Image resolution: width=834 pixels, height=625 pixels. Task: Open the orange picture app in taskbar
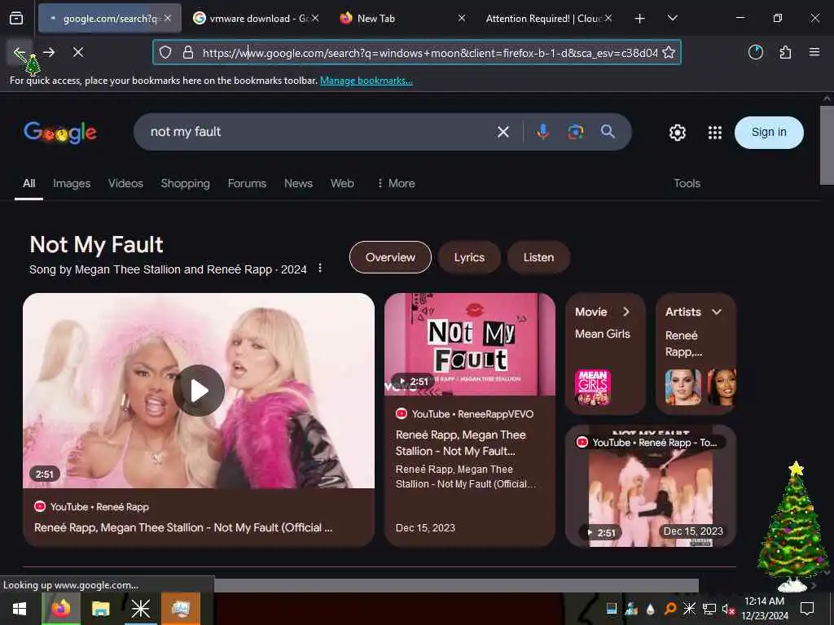[x=180, y=609]
